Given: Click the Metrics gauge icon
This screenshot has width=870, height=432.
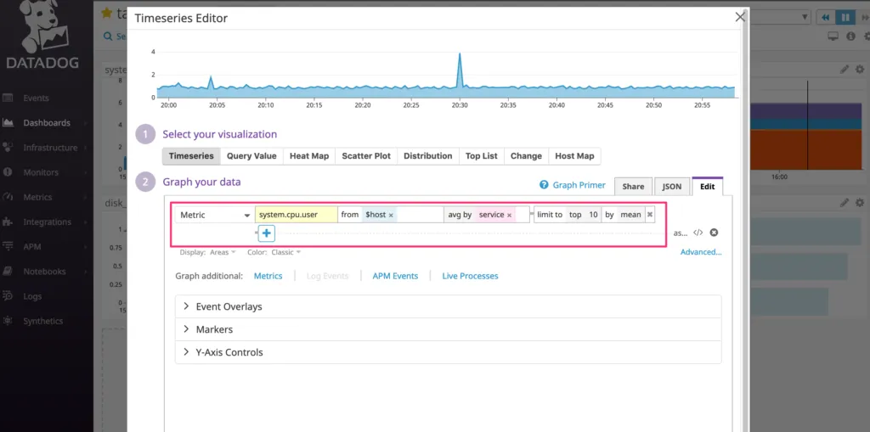Looking at the screenshot, I should pos(8,197).
